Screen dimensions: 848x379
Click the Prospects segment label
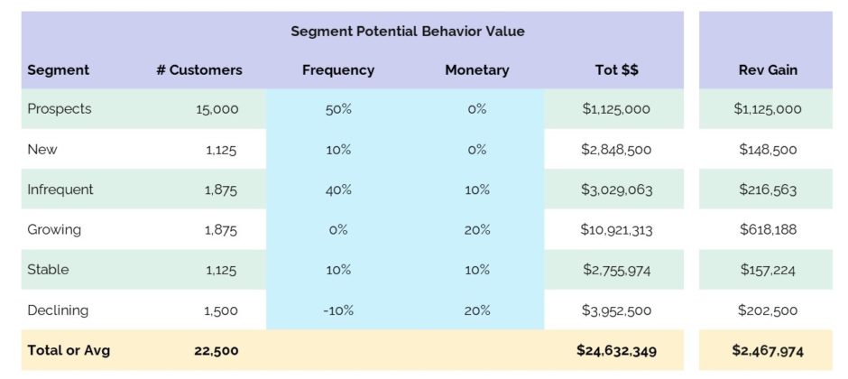[x=60, y=108]
